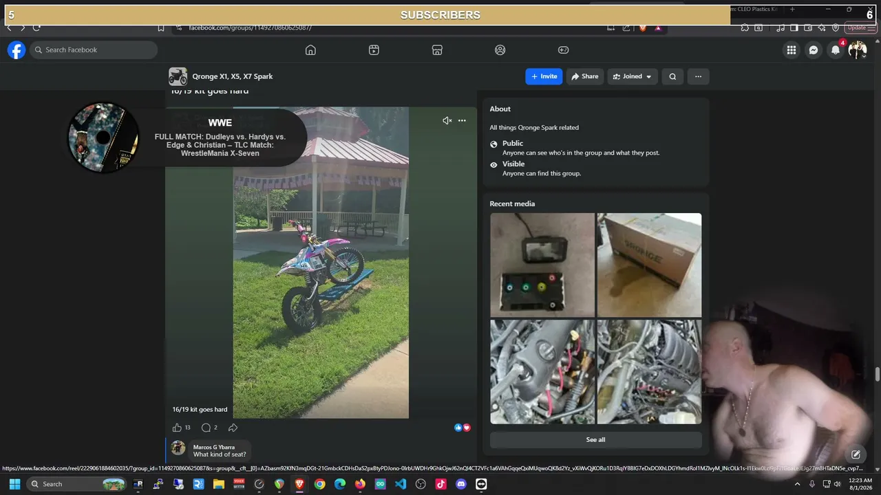The height and width of the screenshot is (495, 881).
Task: Unmute the dirt bike video
Action: 447,120
